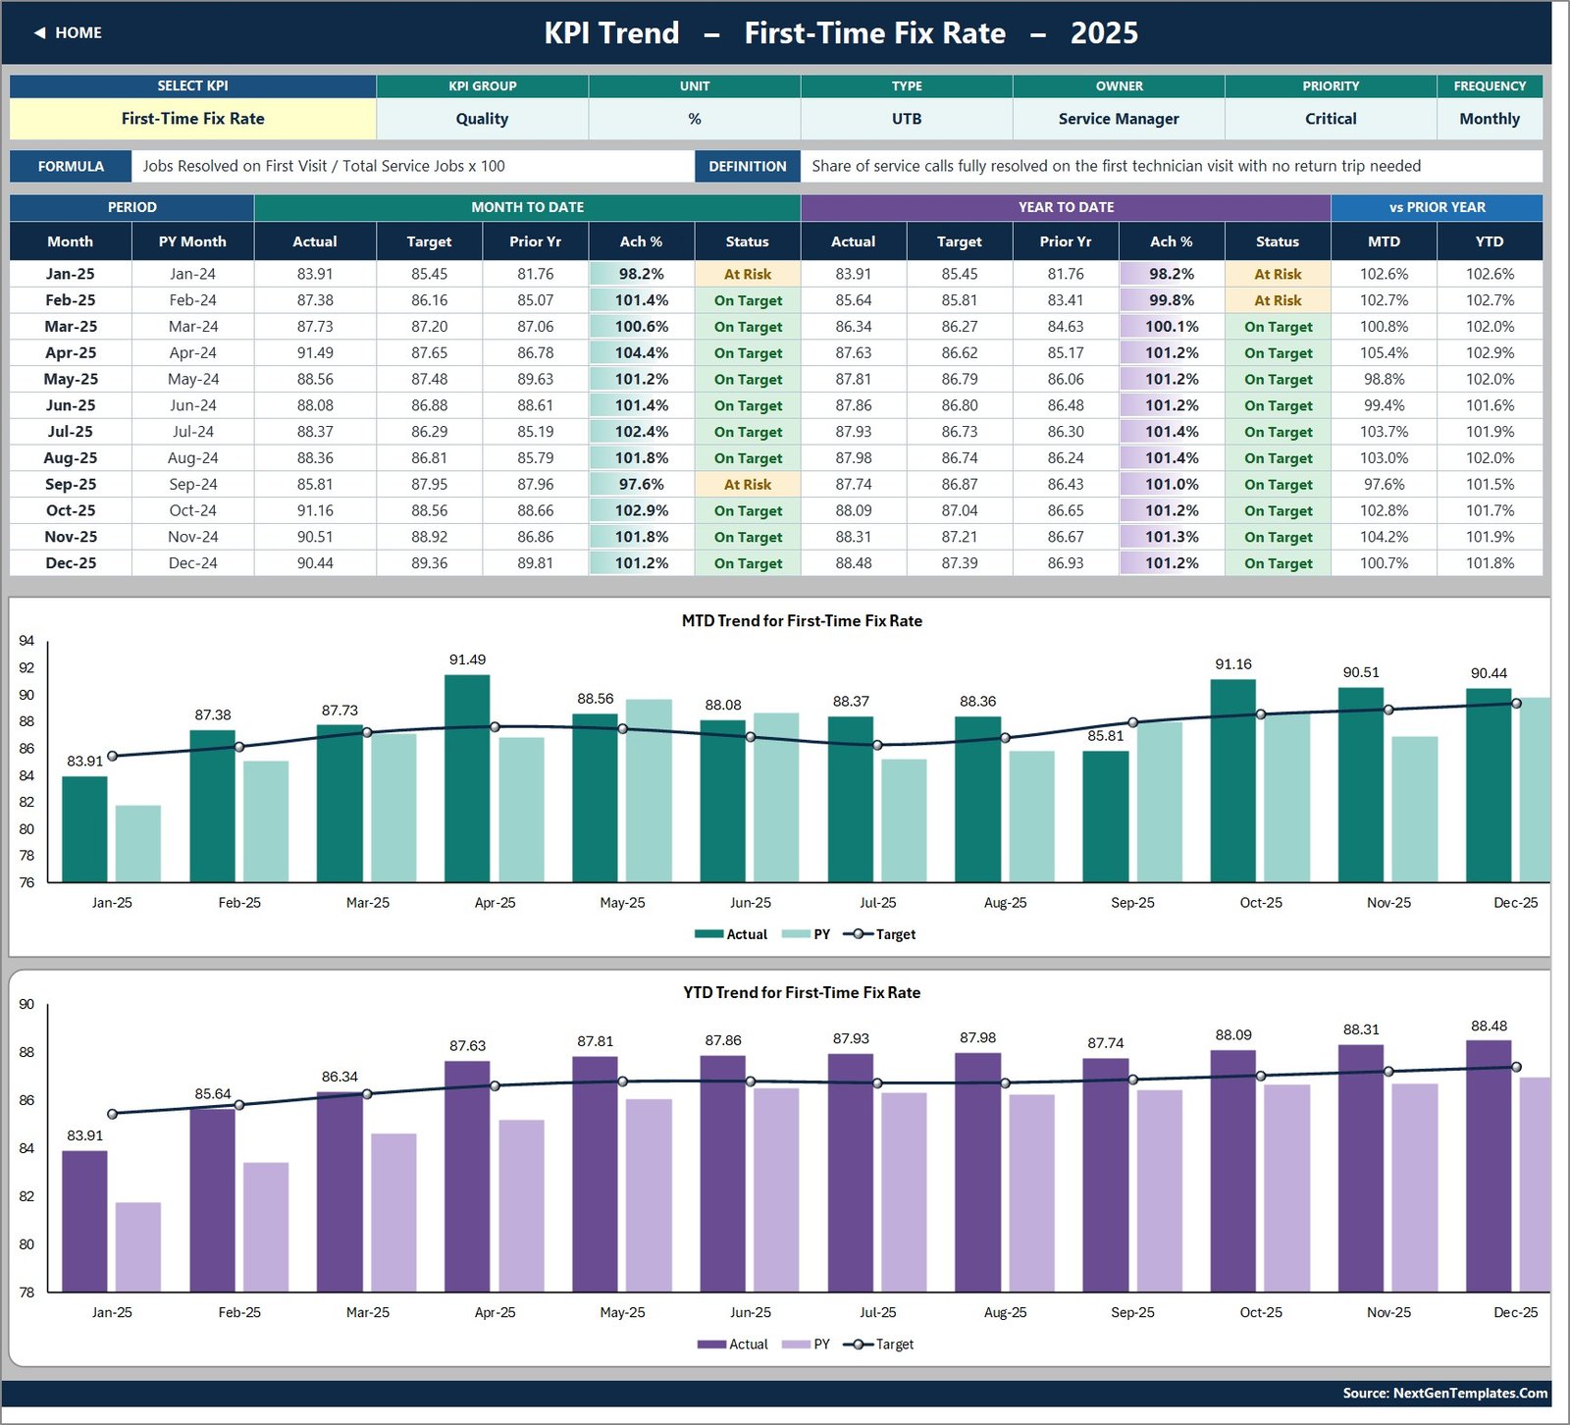Click the SELECT KPI header label

point(192,86)
